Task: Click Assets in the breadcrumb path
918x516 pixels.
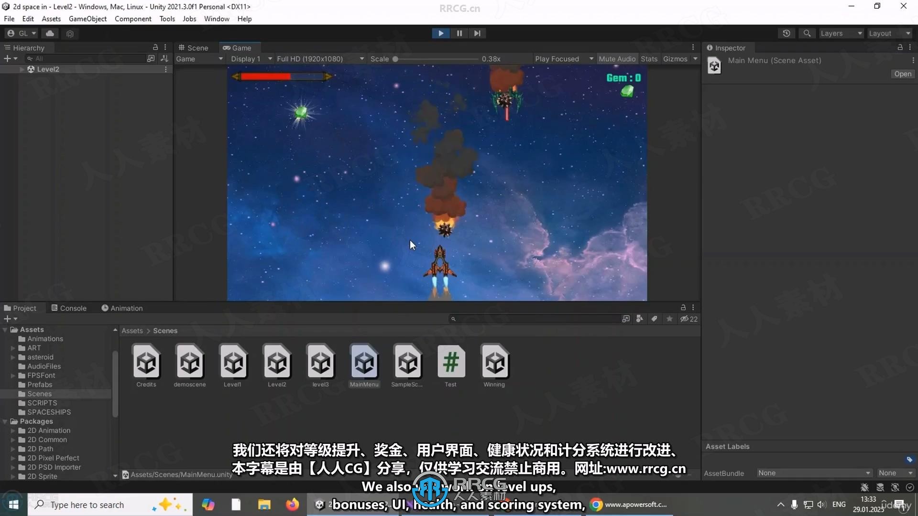Action: (132, 331)
